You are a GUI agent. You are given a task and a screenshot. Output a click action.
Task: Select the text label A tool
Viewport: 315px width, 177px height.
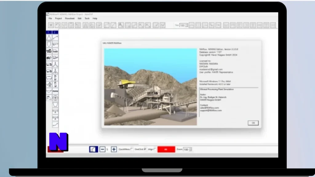[121, 25]
